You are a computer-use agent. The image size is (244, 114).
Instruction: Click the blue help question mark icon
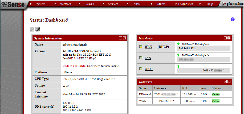233,19
